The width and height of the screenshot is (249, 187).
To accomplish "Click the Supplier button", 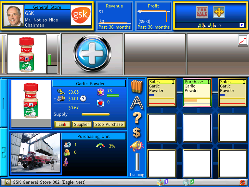I will (82, 125).
